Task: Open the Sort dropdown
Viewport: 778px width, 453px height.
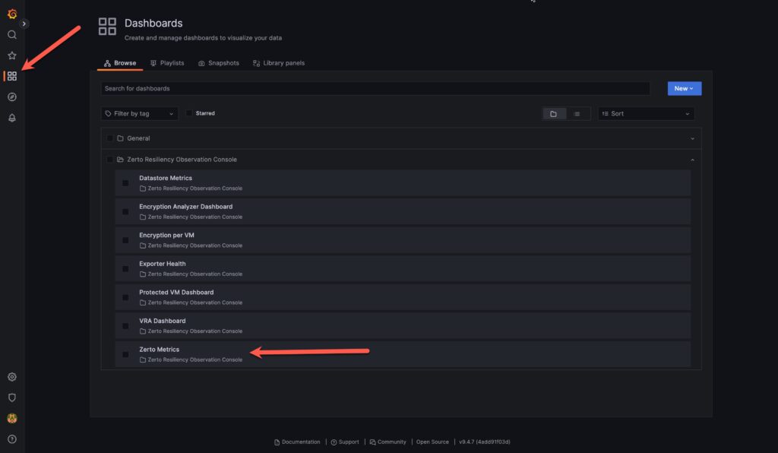Action: [x=646, y=113]
